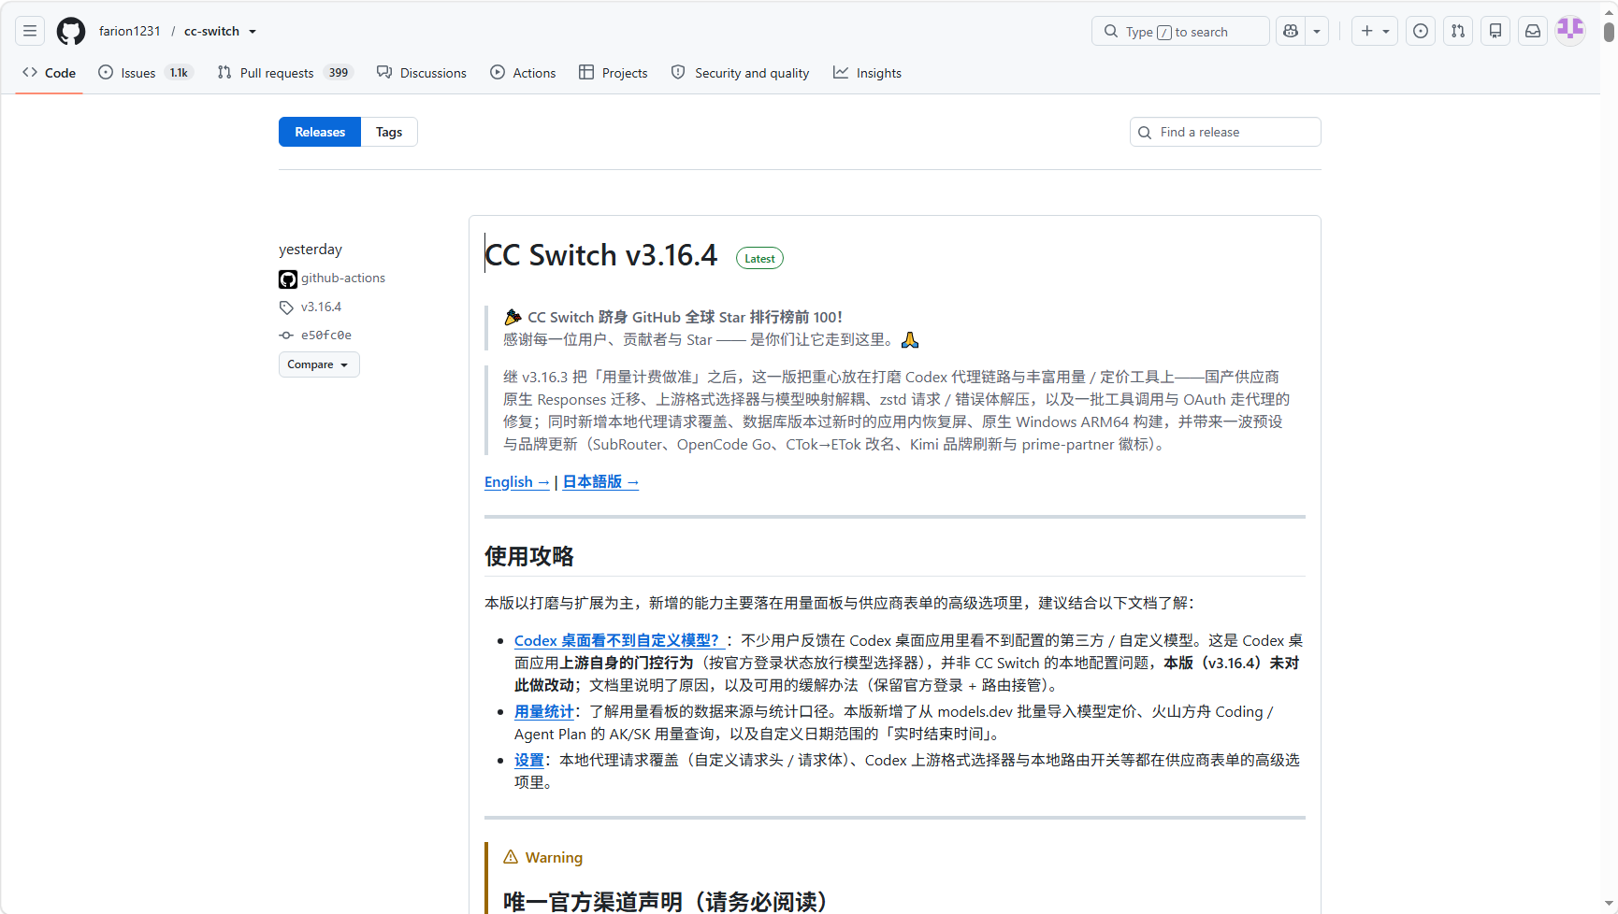Open the v3.16.4 tag link

321,307
